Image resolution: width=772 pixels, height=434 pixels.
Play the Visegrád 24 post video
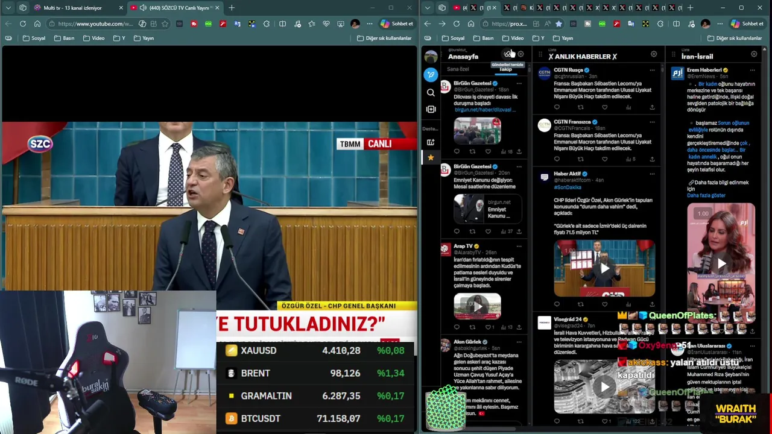pyautogui.click(x=604, y=387)
